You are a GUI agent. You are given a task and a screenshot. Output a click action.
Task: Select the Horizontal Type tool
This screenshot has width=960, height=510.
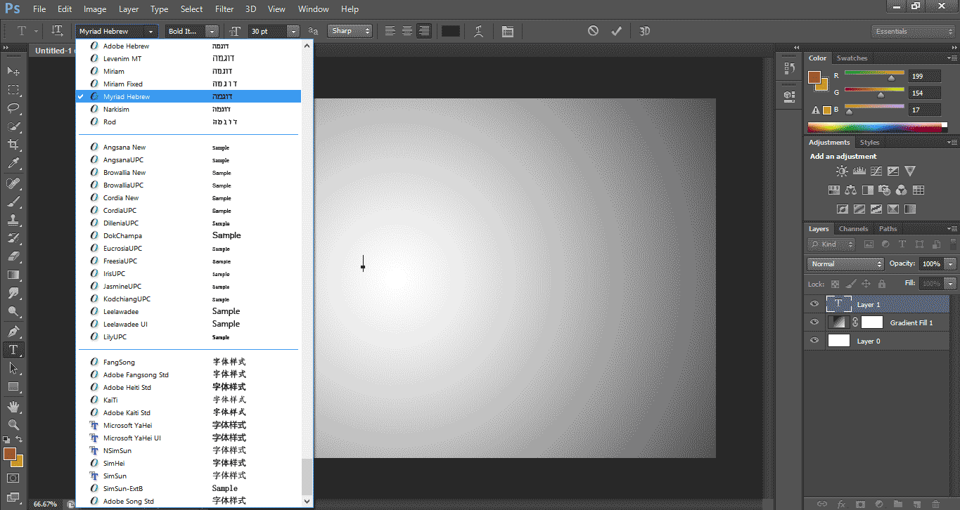tap(13, 350)
